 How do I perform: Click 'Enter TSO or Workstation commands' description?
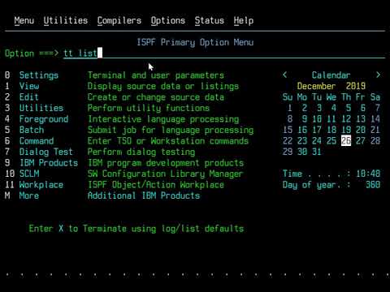click(x=168, y=141)
